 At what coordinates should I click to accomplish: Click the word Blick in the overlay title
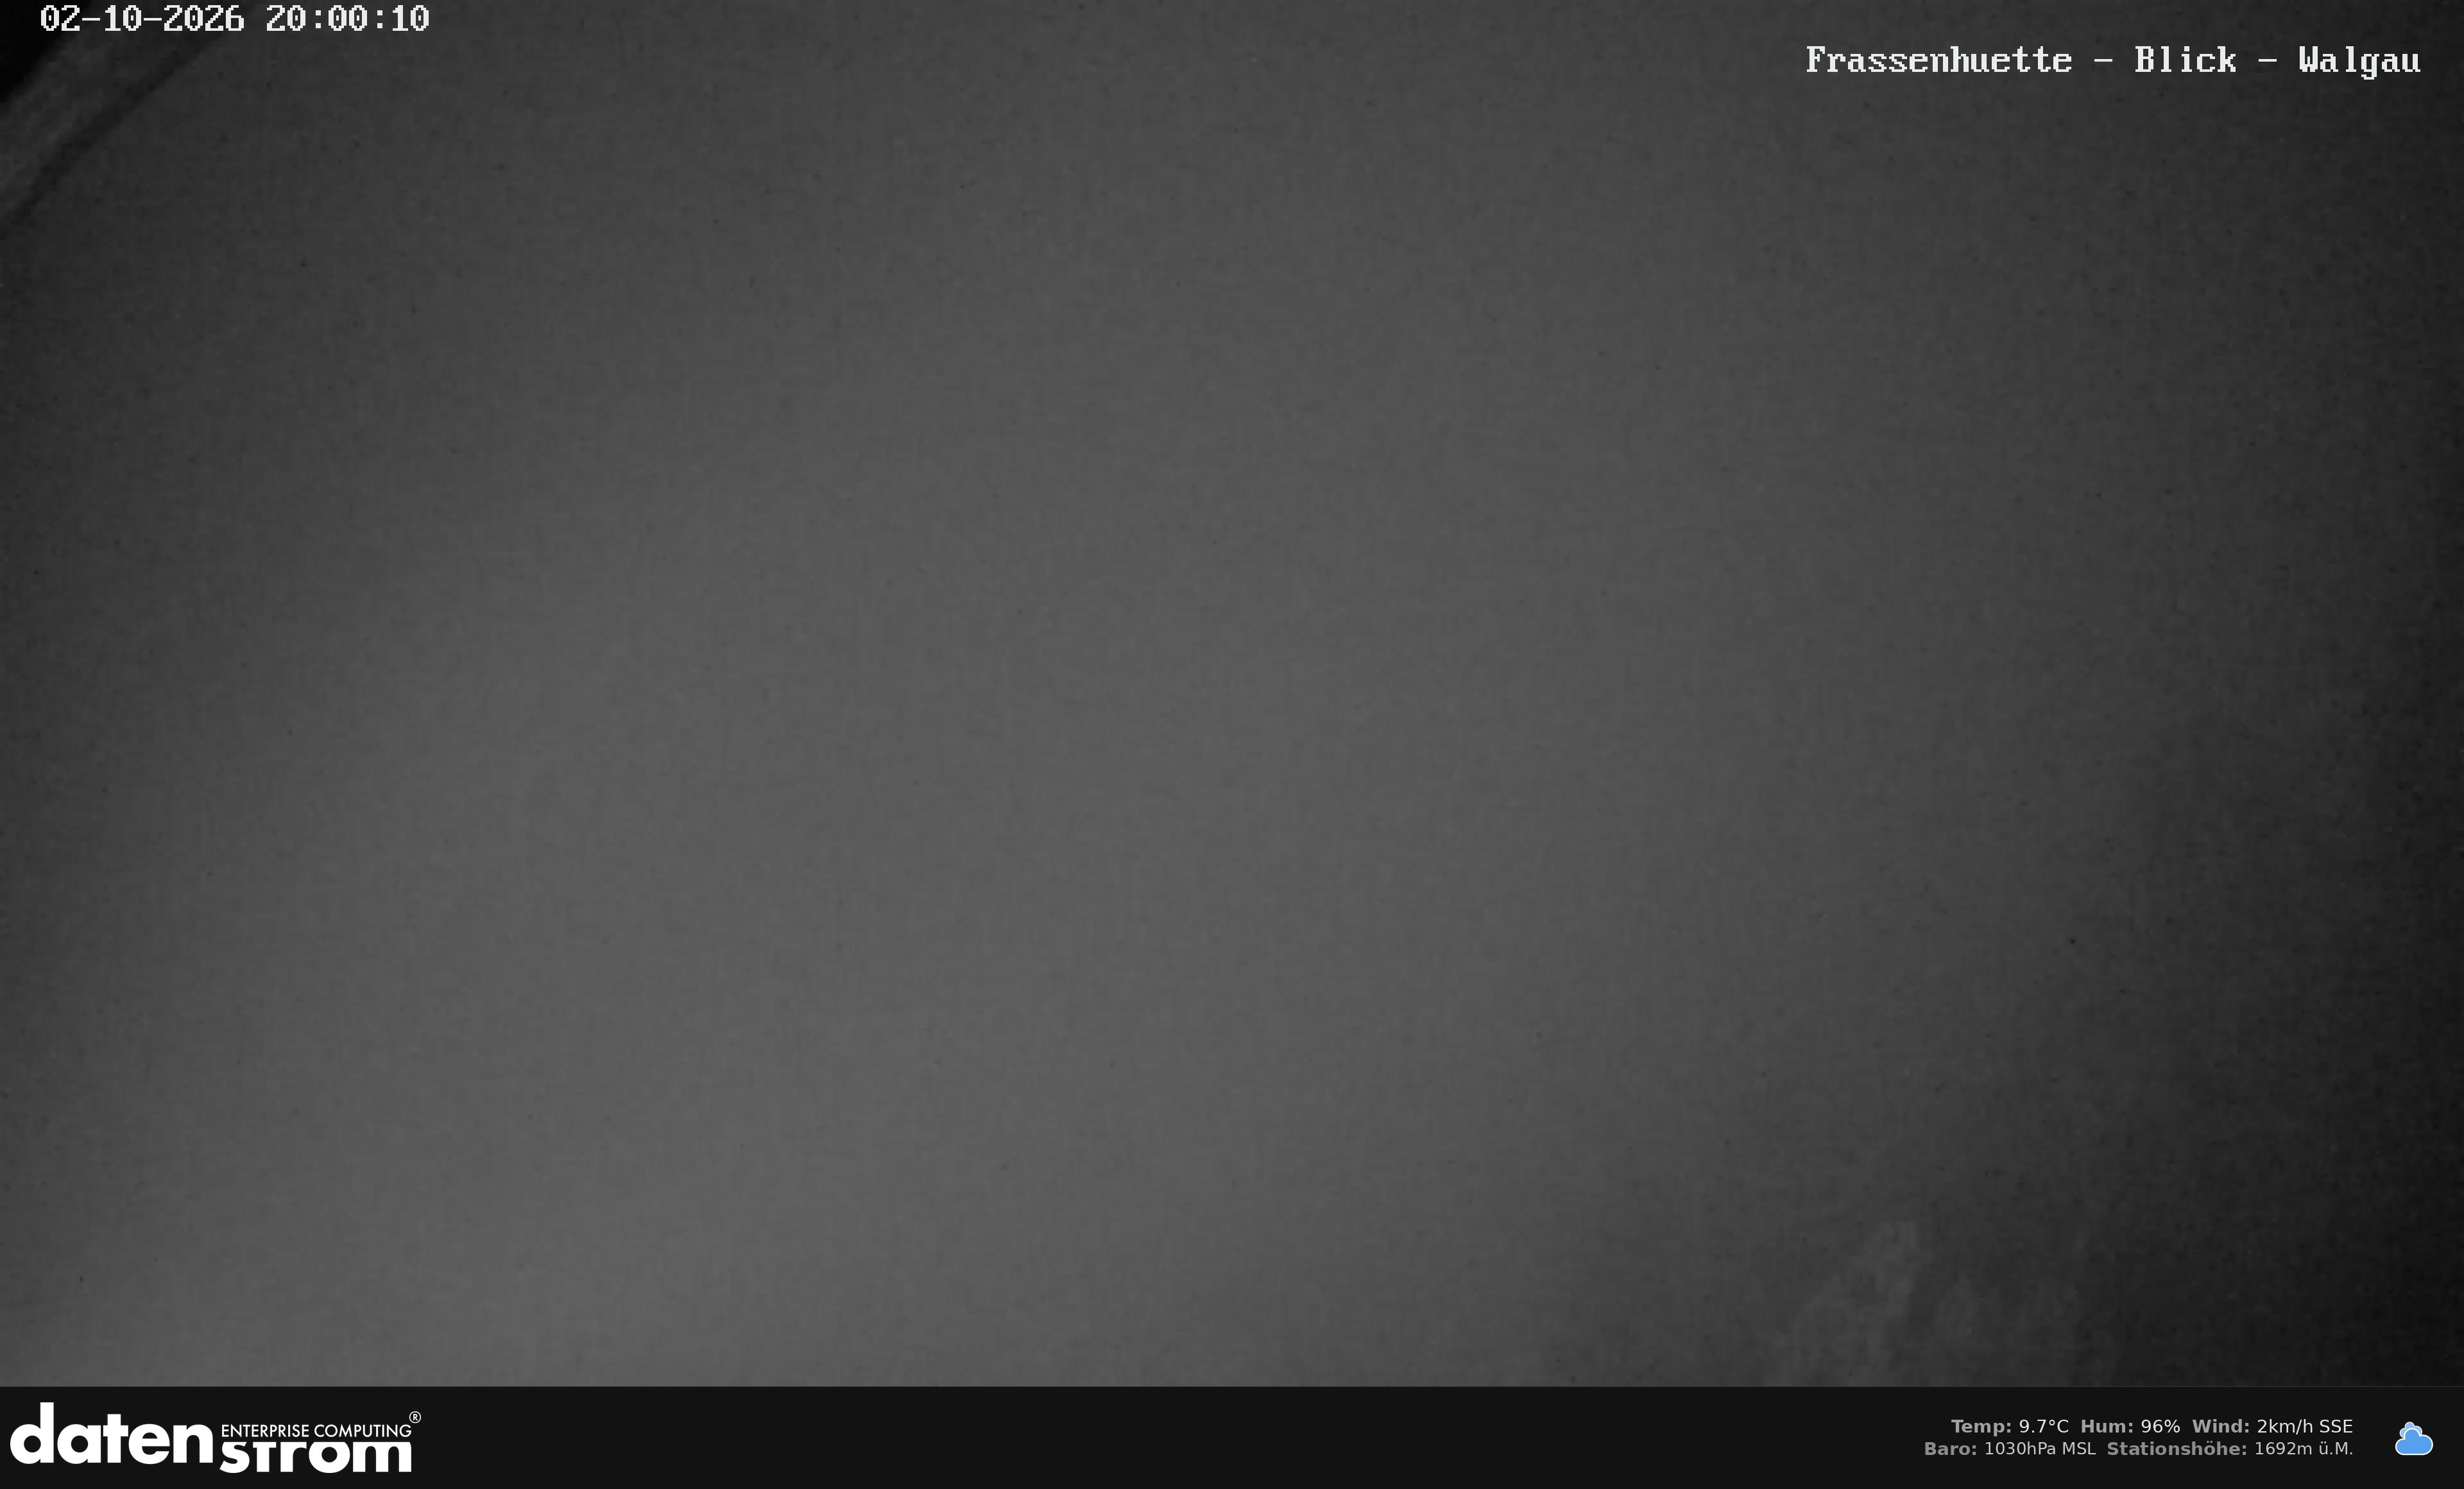click(x=2185, y=60)
